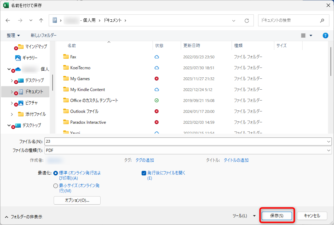Click the 保存(S) button
Viewport: 334px width, 225px height.
tap(277, 216)
